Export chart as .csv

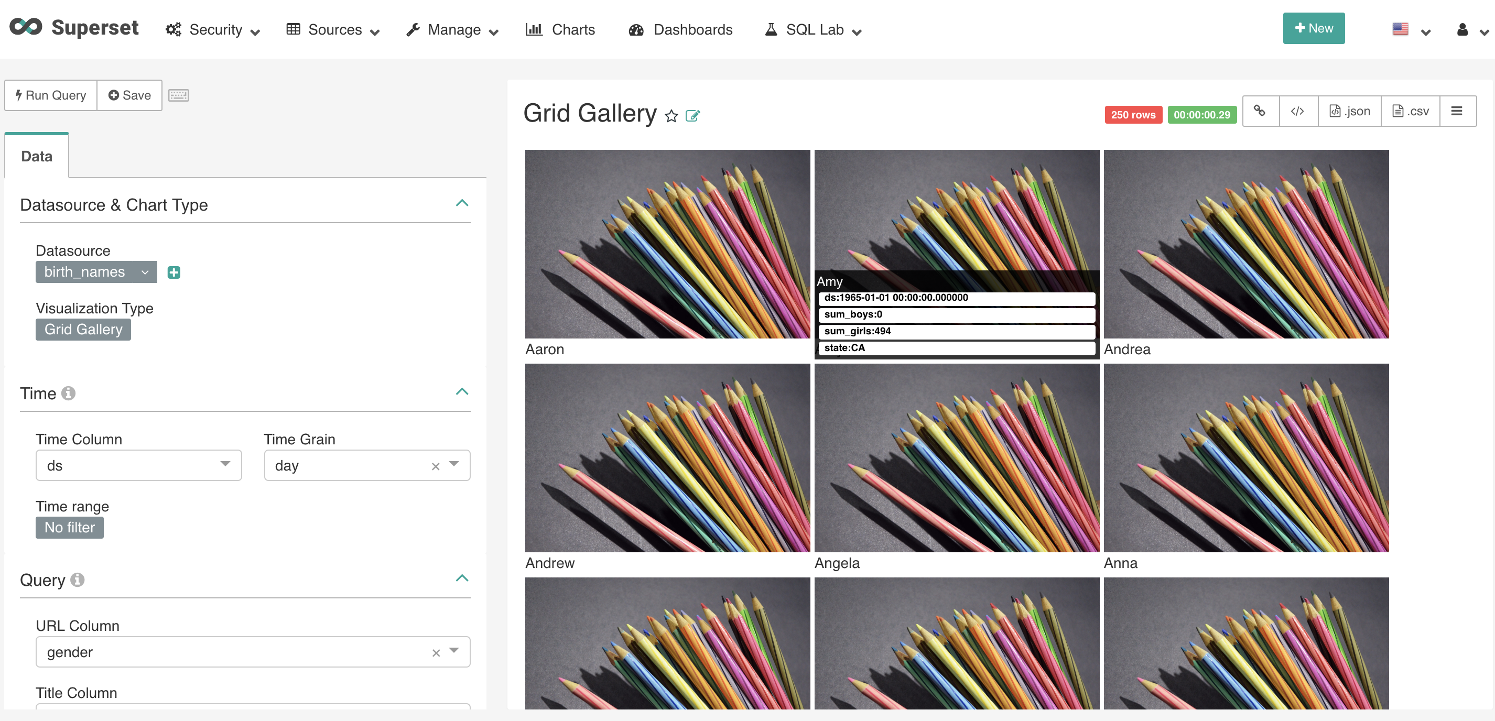click(x=1410, y=111)
